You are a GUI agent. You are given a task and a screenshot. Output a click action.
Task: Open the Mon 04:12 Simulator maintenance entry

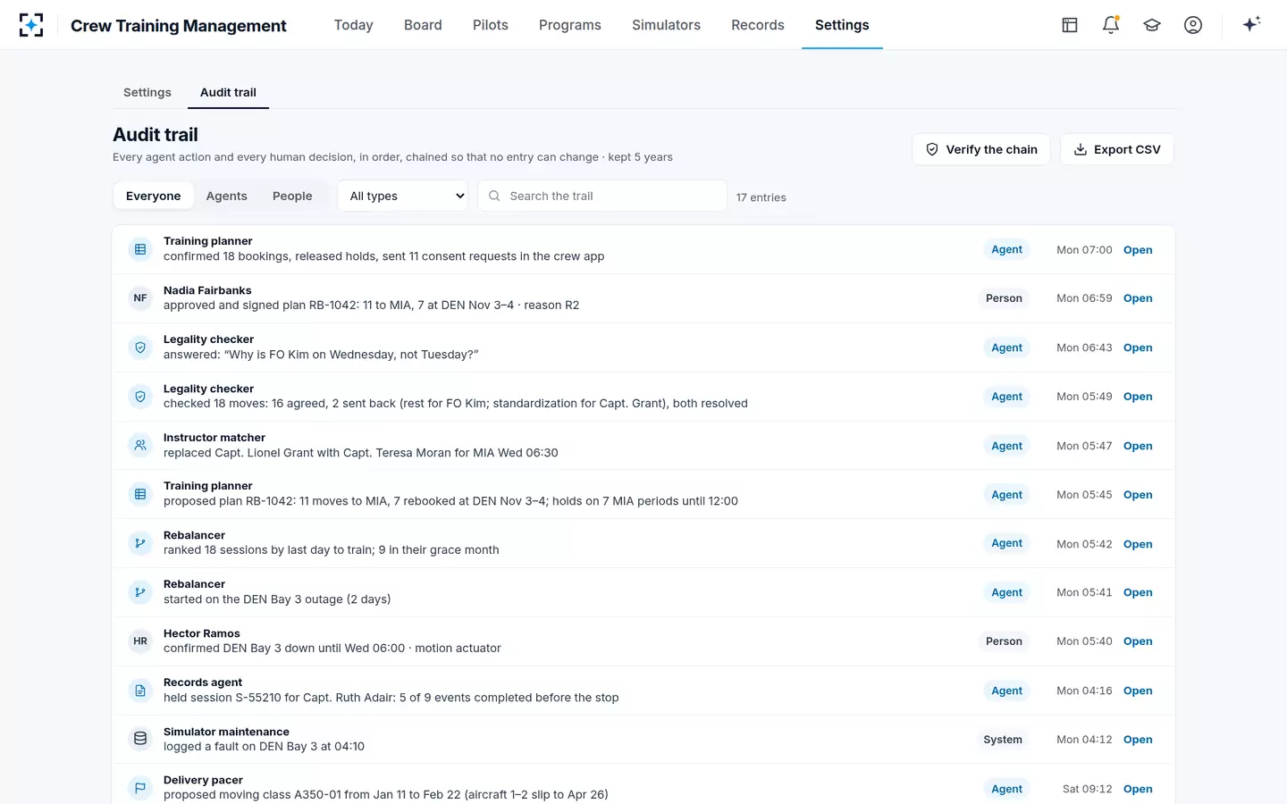coord(1138,740)
